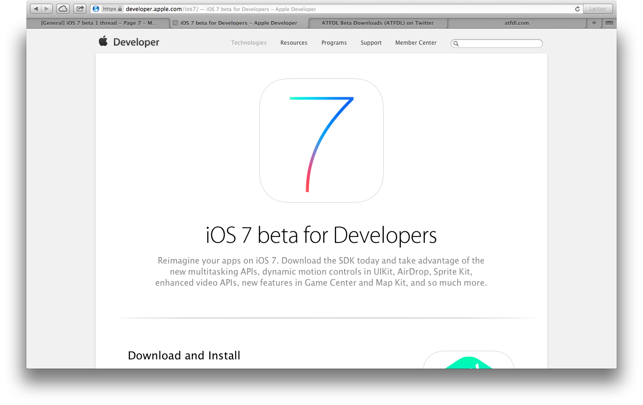Go back with the Safari back arrow
This screenshot has width=643, height=405.
[36, 9]
